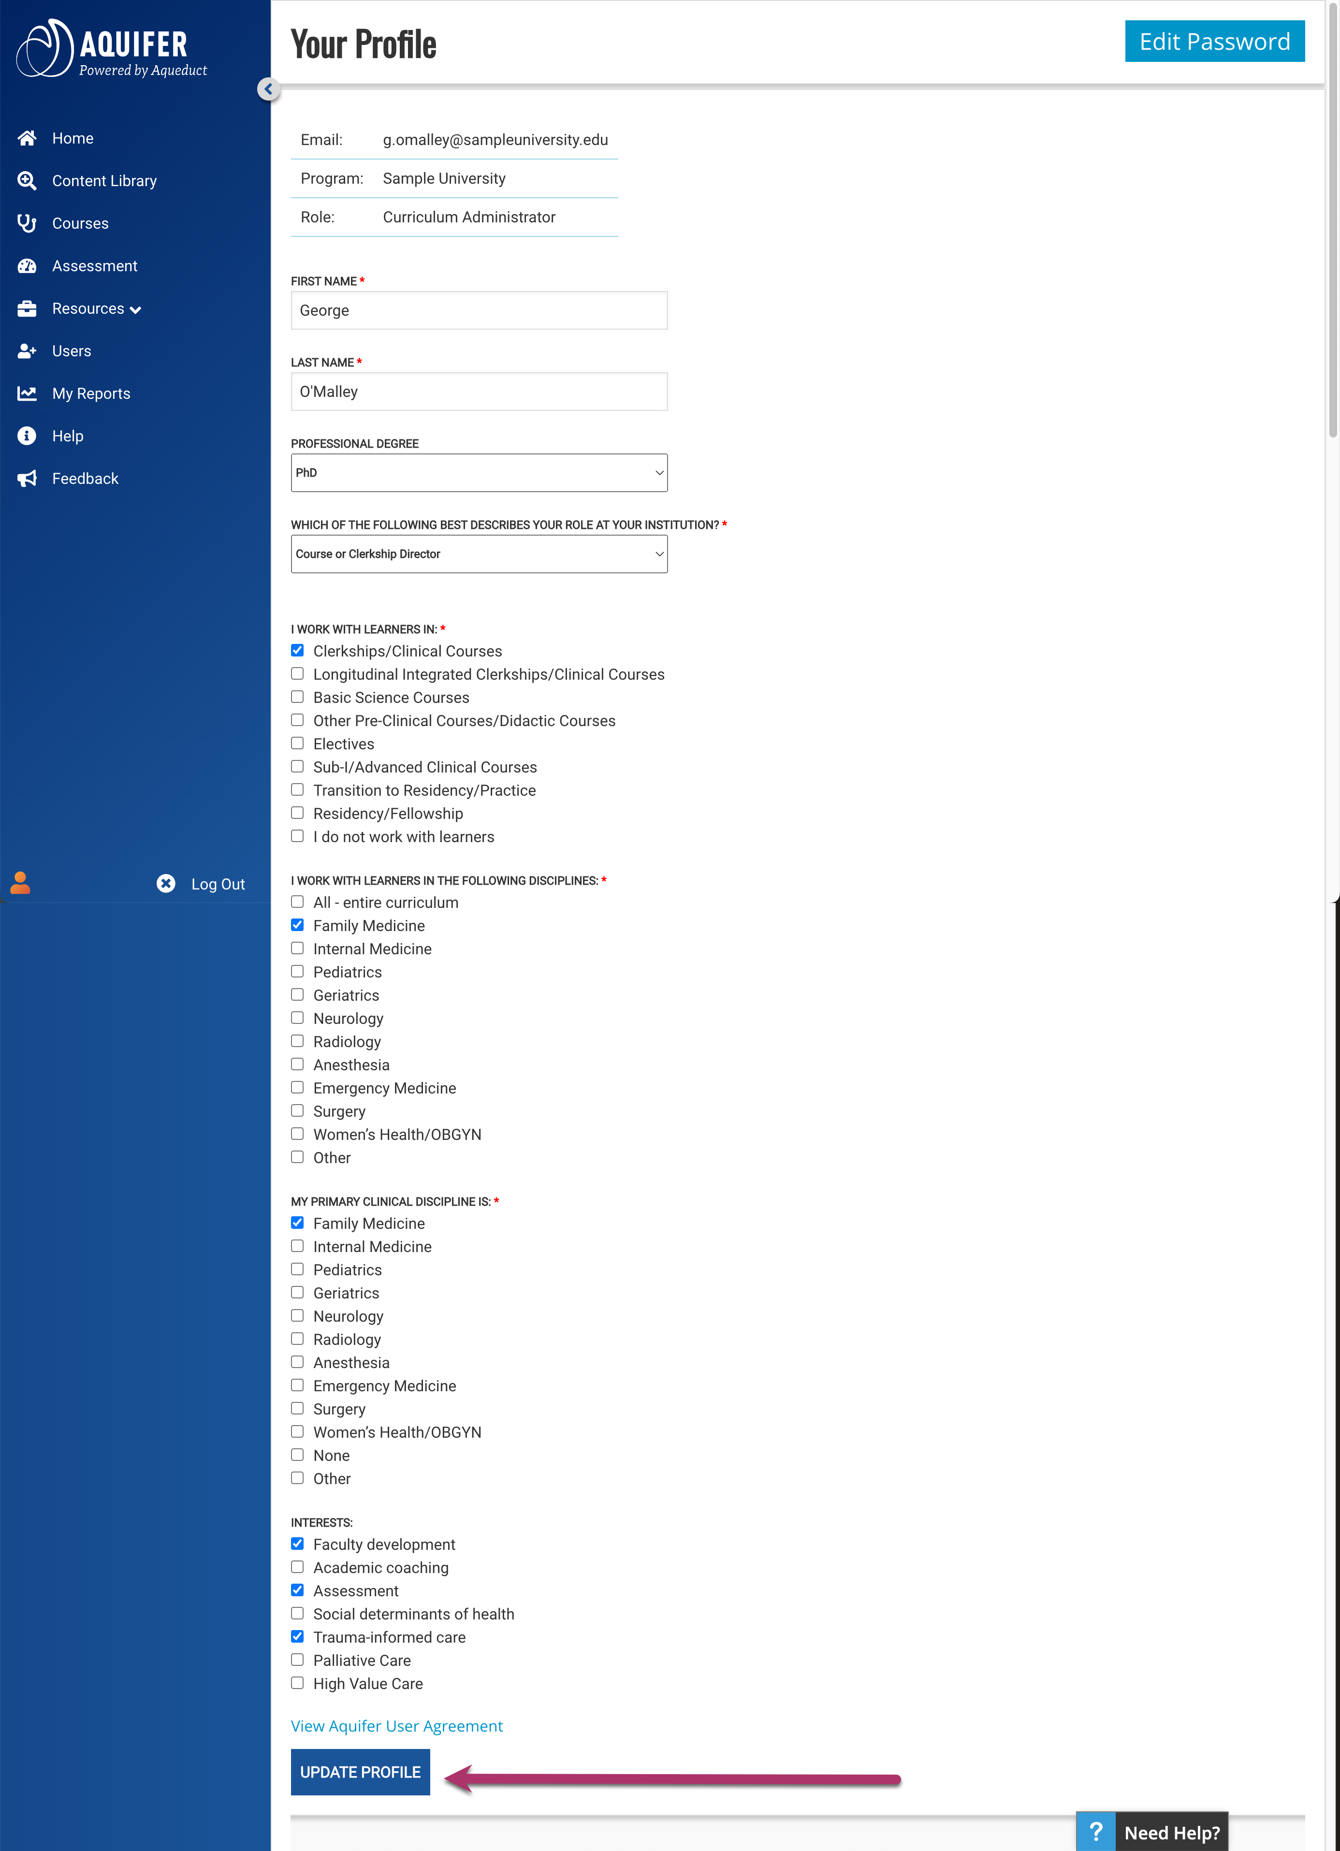Enable All - entire curriculum checkbox
The image size is (1340, 1851).
pyautogui.click(x=298, y=902)
